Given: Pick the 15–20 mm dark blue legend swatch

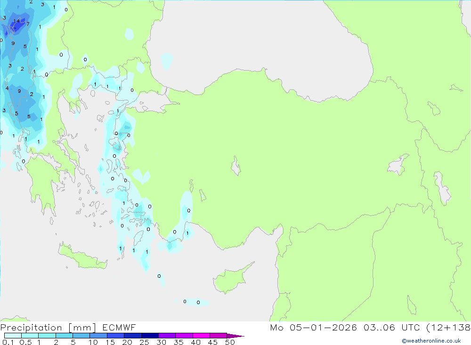Looking at the screenshot, I should 116,336.
